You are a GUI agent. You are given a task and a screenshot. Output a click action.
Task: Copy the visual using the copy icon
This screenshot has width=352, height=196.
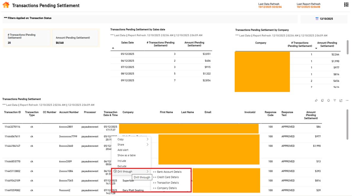coord(322,101)
